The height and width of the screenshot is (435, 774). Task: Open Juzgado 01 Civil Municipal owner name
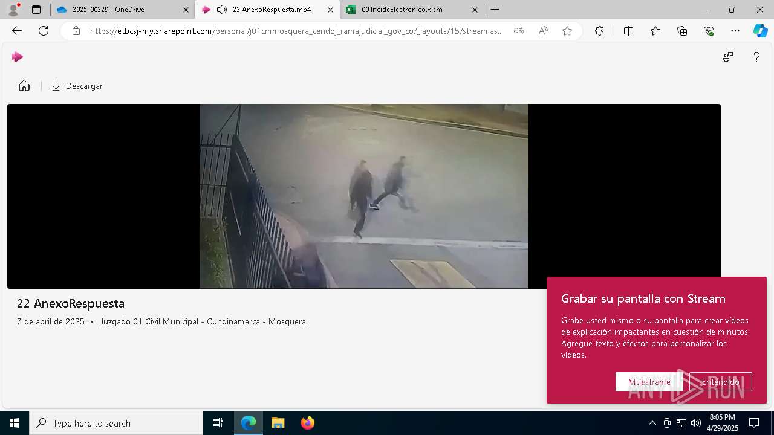coord(203,321)
